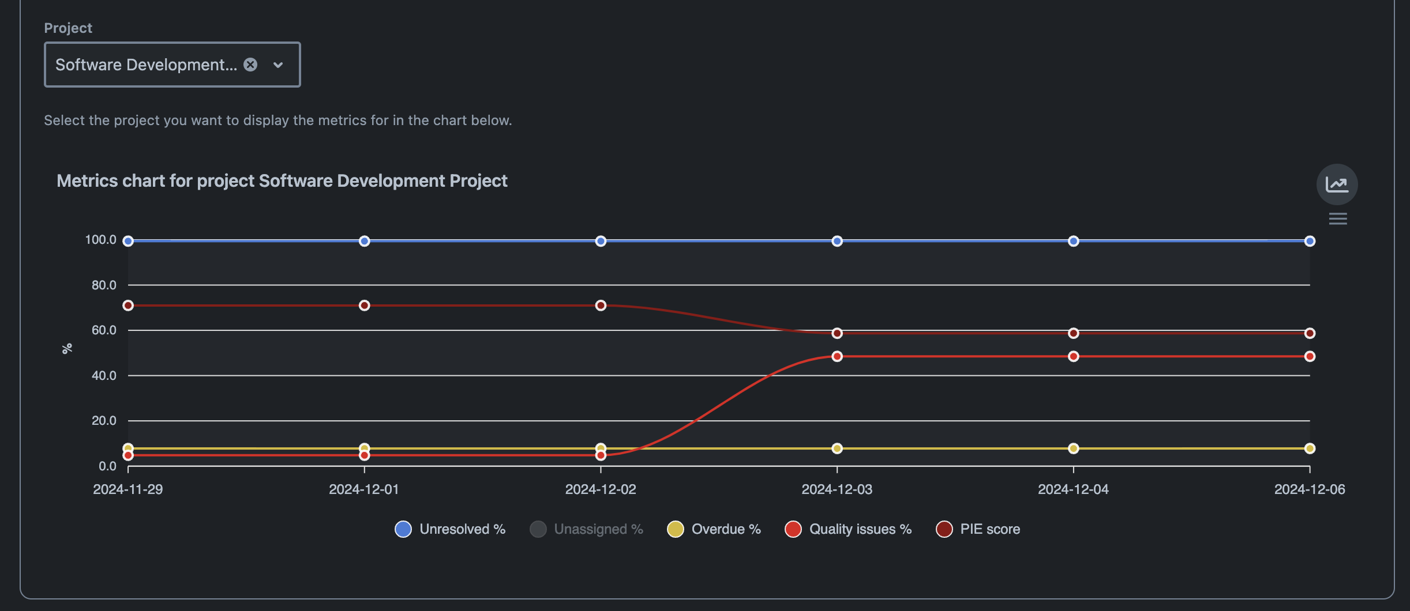Click the chart title for Software Development Project
1410x611 pixels.
282,181
